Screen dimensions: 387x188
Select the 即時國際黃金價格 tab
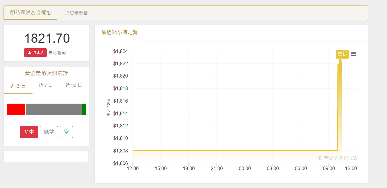click(x=30, y=13)
